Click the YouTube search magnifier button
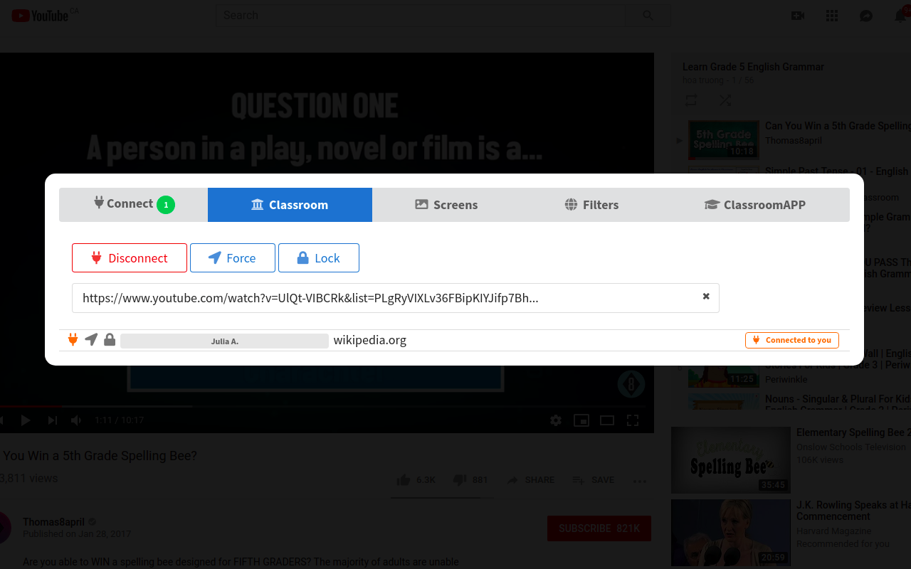This screenshot has height=569, width=911. pyautogui.click(x=648, y=15)
